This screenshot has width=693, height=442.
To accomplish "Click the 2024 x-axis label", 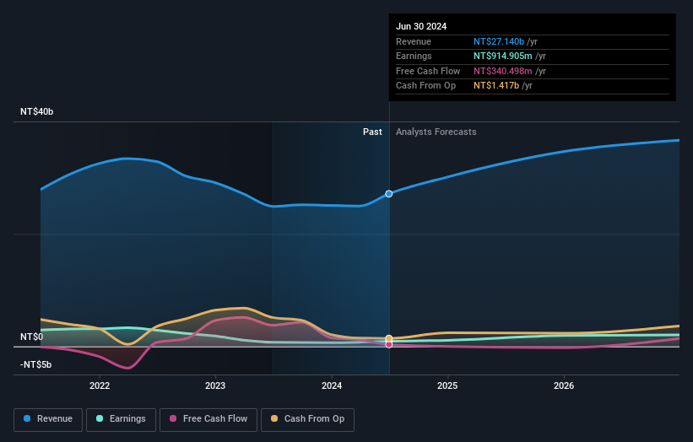I will pos(332,385).
